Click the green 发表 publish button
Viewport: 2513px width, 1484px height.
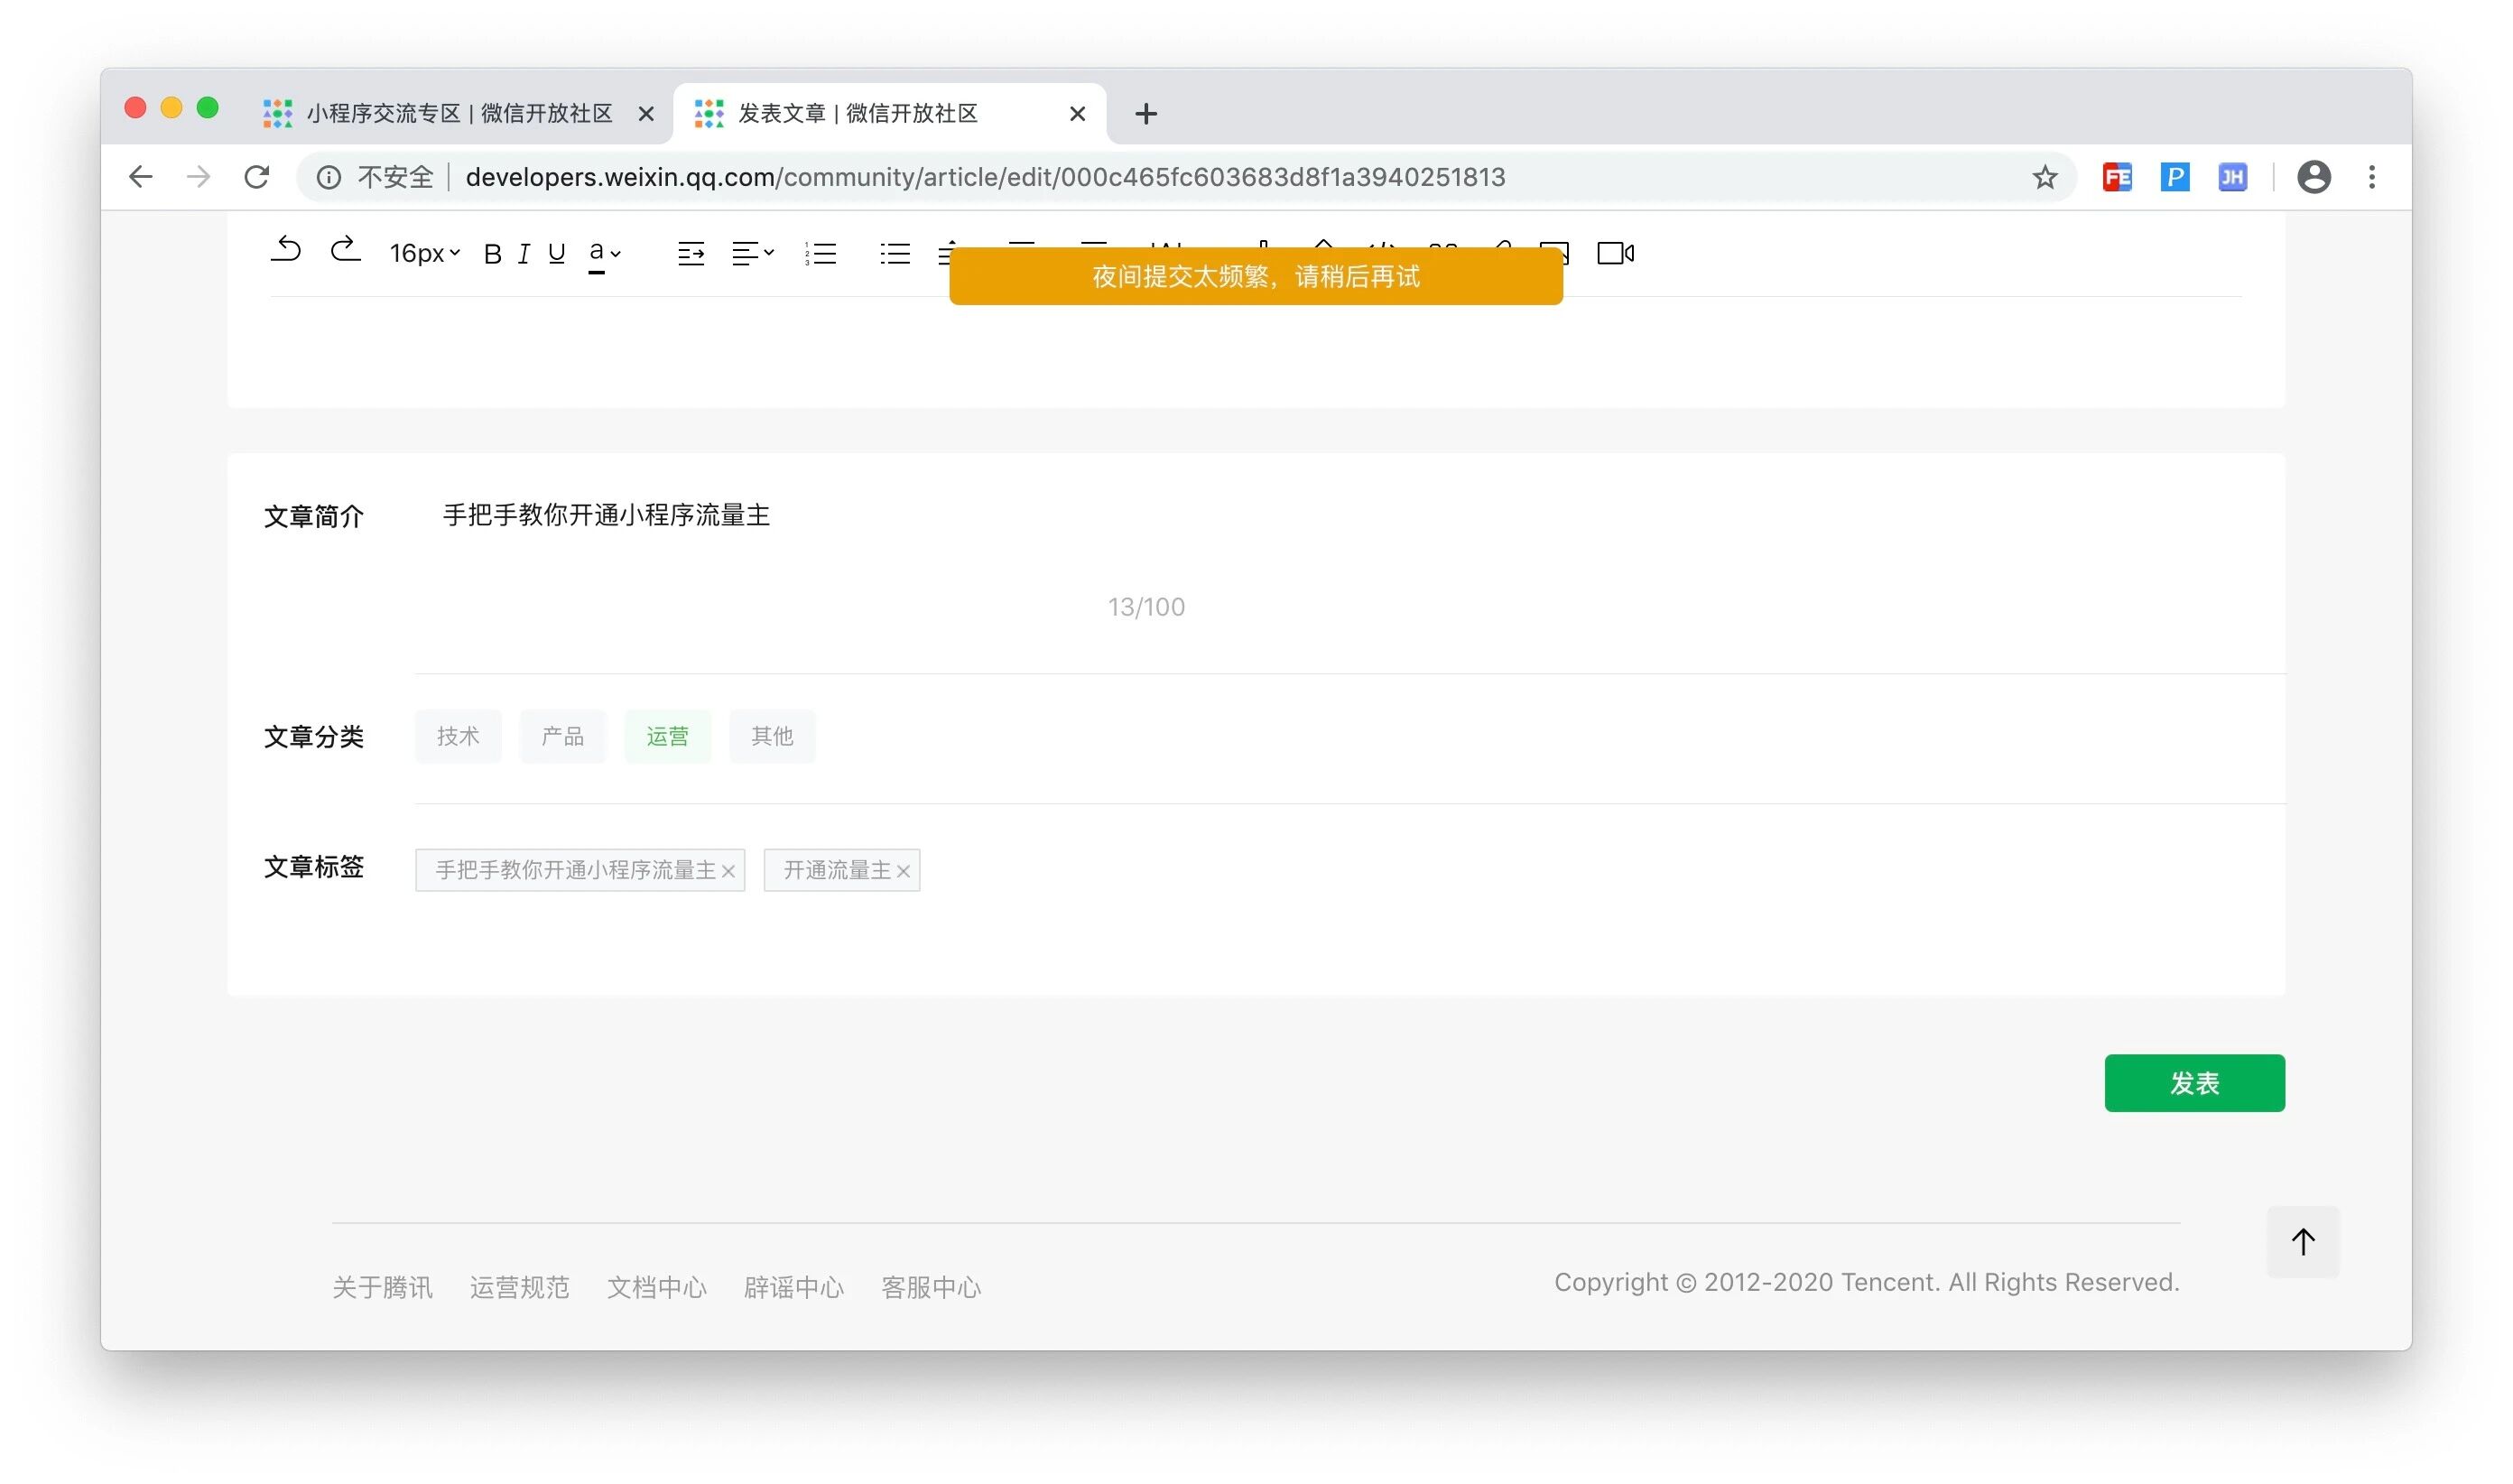[2194, 1083]
